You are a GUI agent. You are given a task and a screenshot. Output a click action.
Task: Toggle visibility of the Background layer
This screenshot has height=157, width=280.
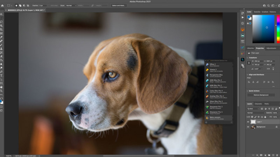[248, 127]
